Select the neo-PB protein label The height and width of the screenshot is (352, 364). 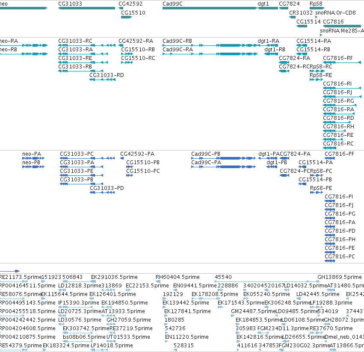click(x=31, y=162)
